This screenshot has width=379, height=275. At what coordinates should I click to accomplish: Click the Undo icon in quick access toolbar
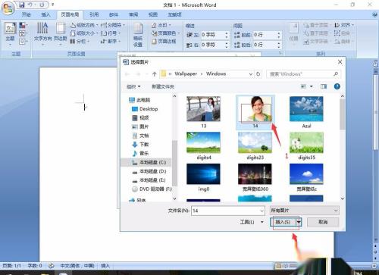tap(31, 5)
